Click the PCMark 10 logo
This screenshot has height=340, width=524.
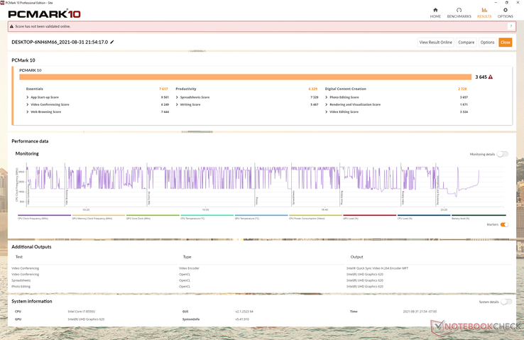tap(44, 13)
